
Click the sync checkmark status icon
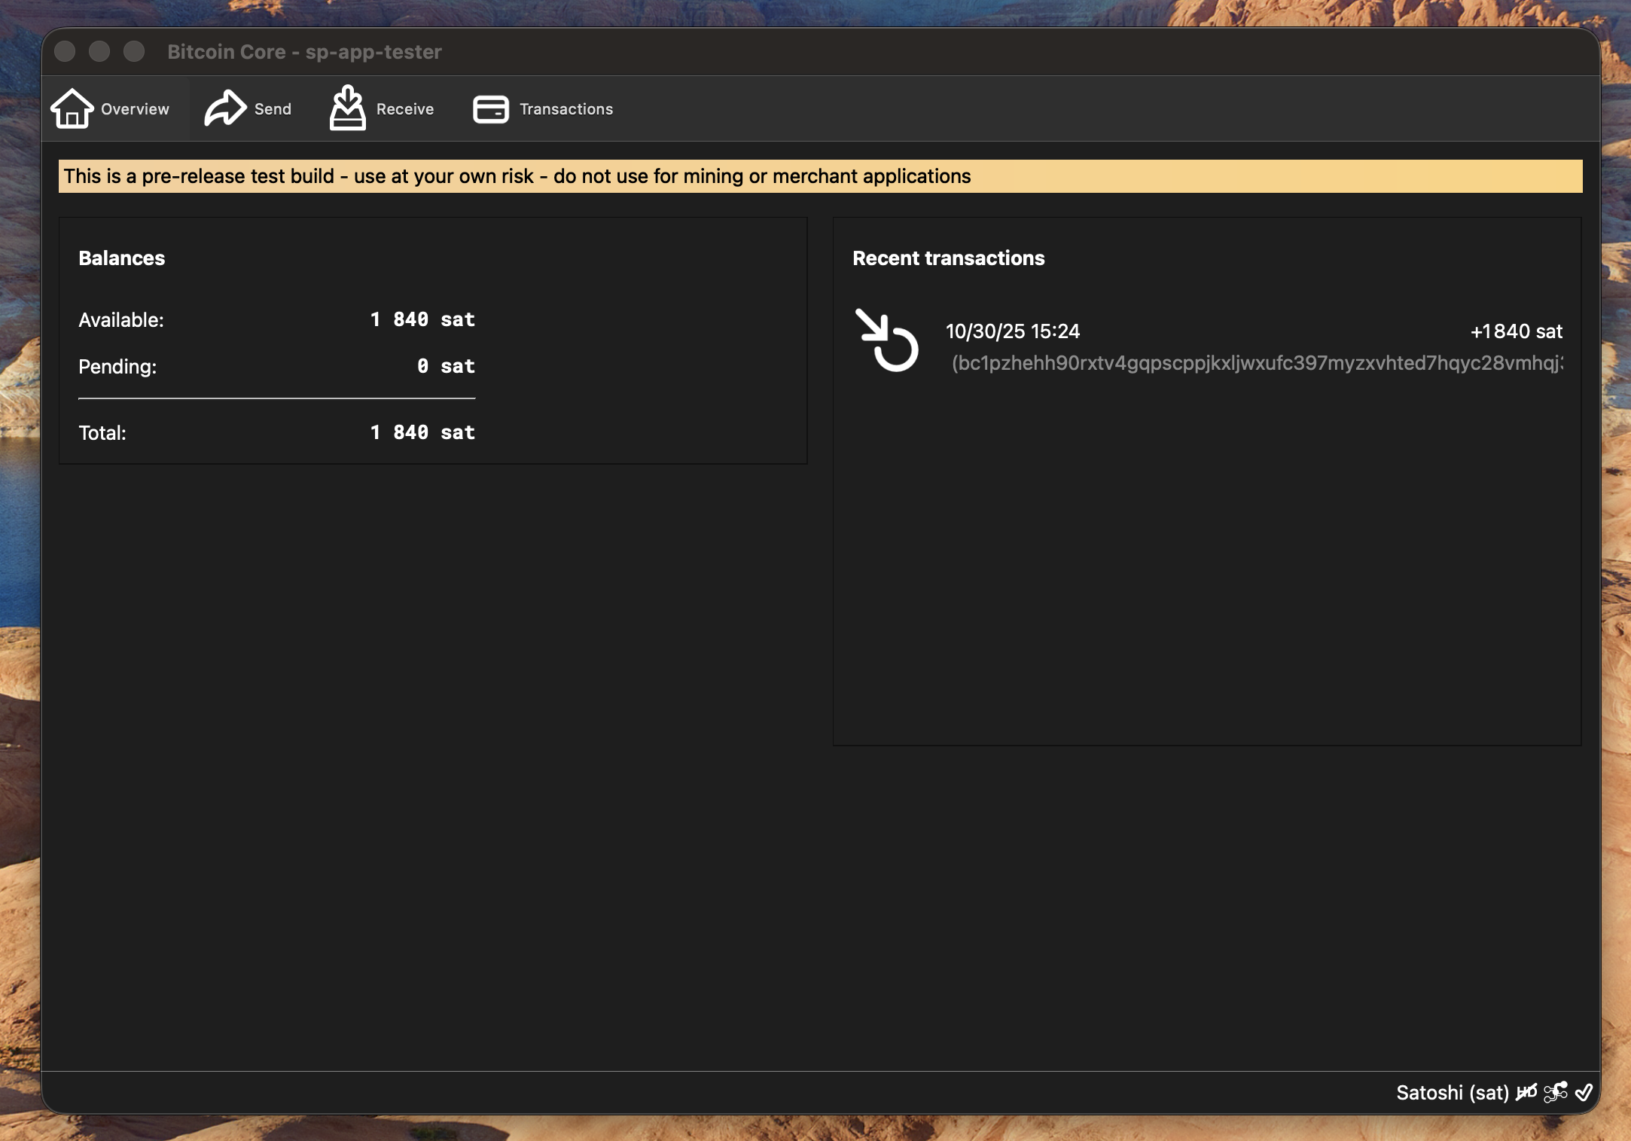point(1584,1092)
